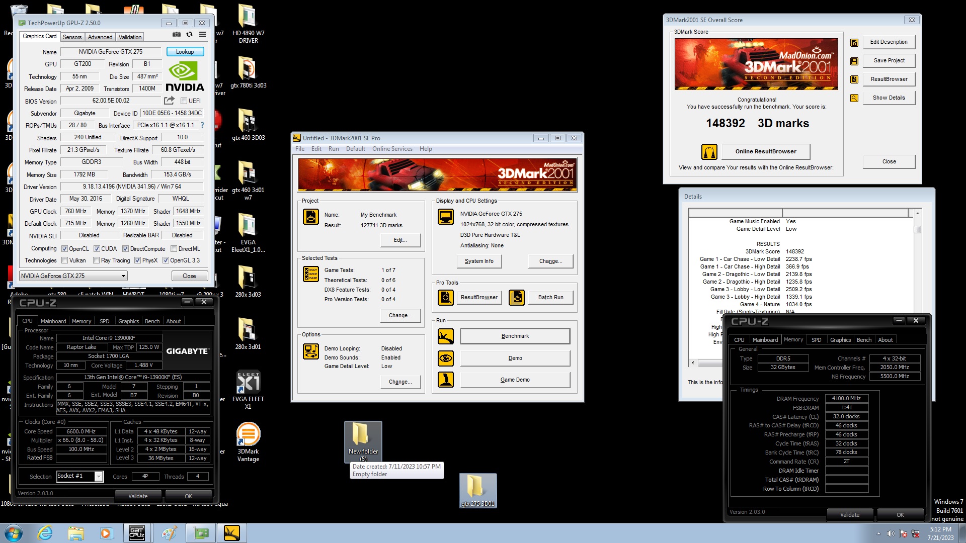The height and width of the screenshot is (543, 966).
Task: Toggle PhysX checkbox
Action: (x=137, y=260)
